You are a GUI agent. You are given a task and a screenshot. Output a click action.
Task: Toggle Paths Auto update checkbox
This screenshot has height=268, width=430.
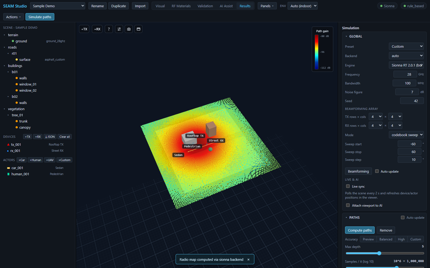pos(403,218)
